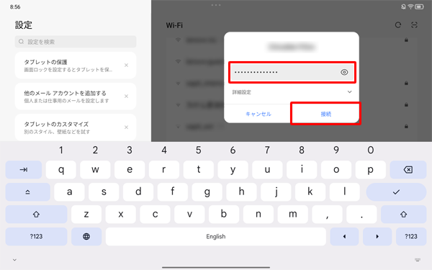Move cursor left with arrow key
The height and width of the screenshot is (270, 432).
coord(344,236)
